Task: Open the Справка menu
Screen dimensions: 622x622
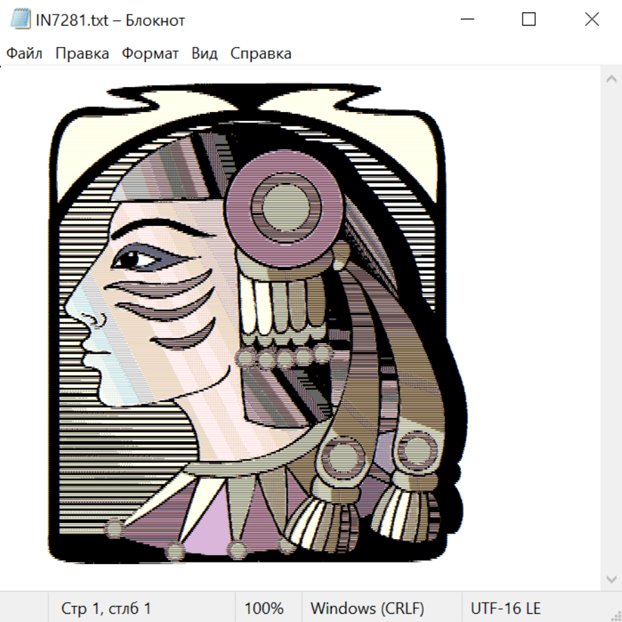Action: point(261,53)
